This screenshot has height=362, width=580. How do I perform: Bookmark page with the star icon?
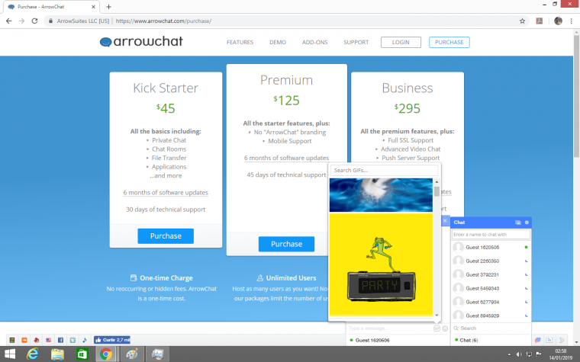coord(522,21)
